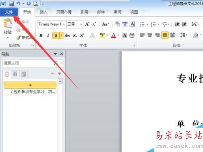Click the Line Spacing icon
The image size is (203, 152).
183,35
